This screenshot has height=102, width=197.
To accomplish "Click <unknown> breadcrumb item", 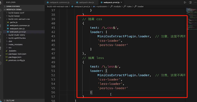I will [x=102, y=6].
